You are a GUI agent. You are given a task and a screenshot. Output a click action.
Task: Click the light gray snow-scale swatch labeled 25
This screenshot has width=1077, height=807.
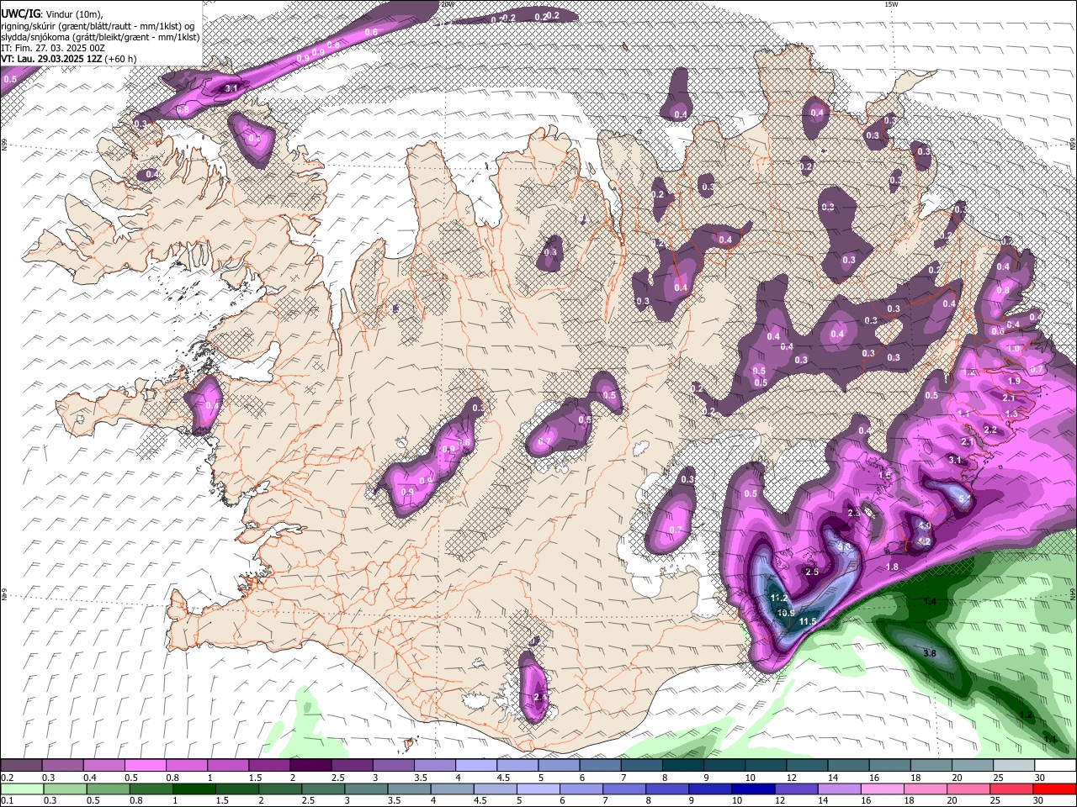click(1014, 766)
